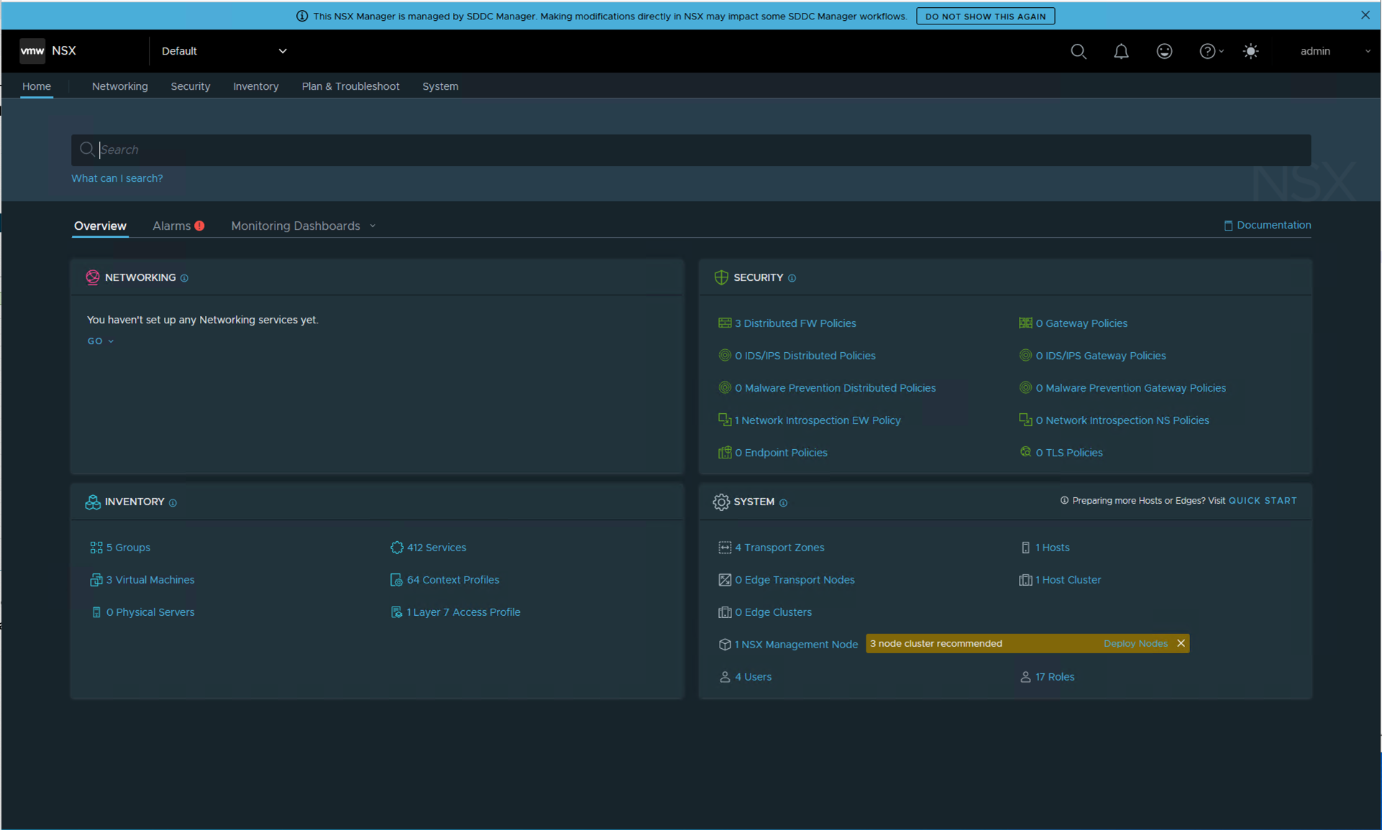Click the System panel gear icon
The width and height of the screenshot is (1382, 830).
(722, 502)
